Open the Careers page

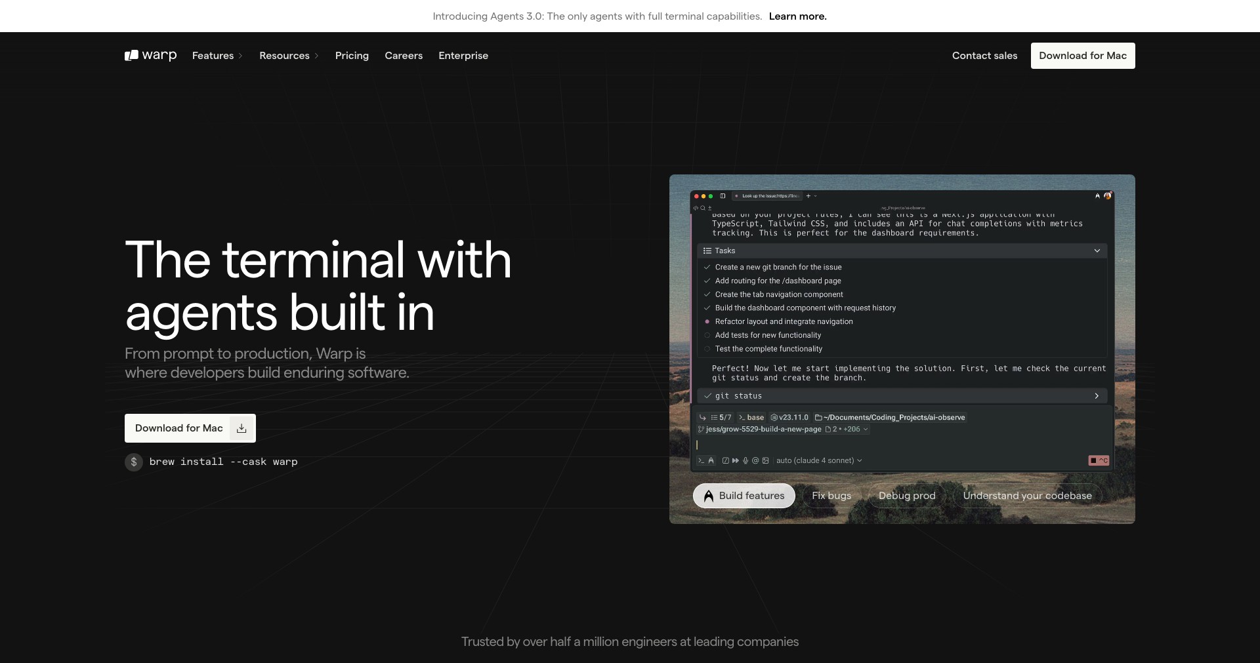click(x=404, y=56)
